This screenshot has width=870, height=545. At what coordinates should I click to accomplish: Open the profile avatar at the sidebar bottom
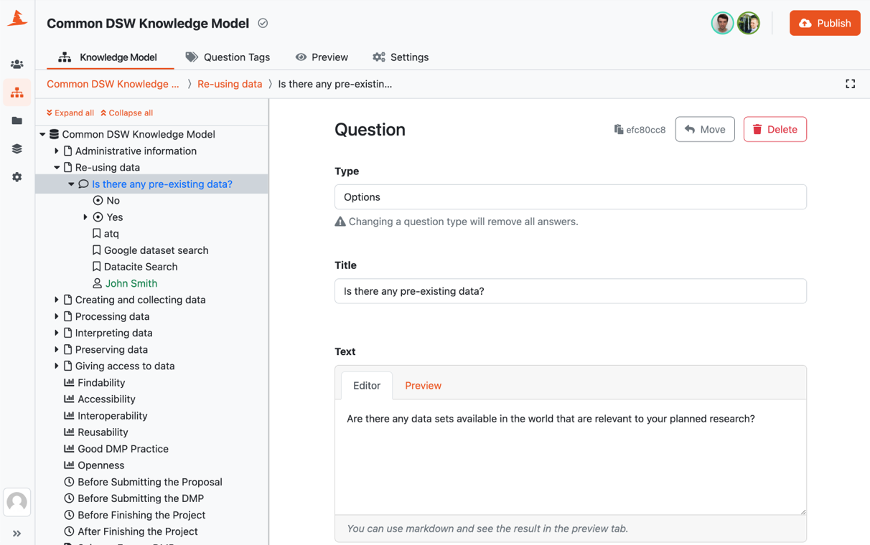(17, 503)
